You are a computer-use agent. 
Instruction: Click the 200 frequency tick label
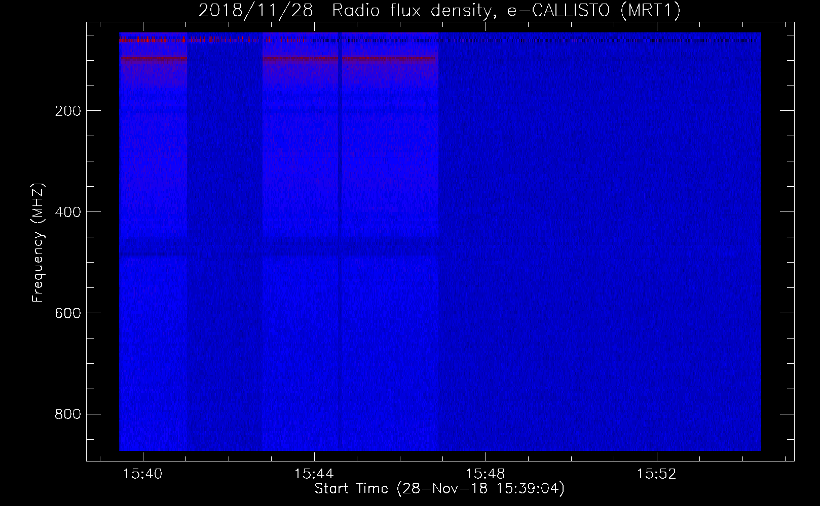(x=68, y=111)
